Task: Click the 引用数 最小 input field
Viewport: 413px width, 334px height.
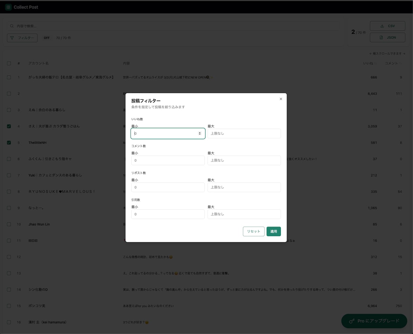Action: [168, 214]
